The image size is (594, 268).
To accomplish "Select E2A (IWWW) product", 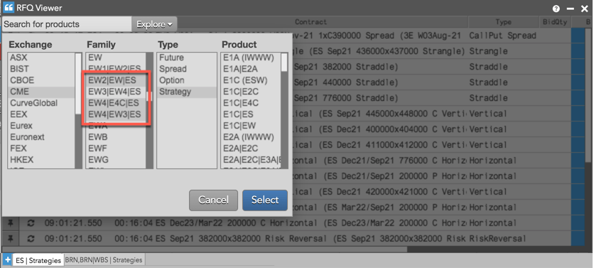I will [x=251, y=137].
